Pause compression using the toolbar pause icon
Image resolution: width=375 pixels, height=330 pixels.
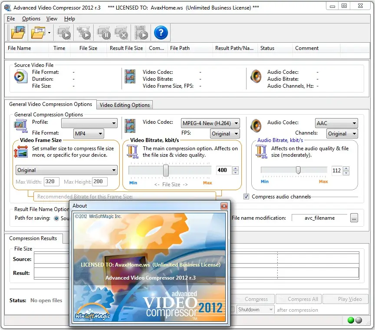click(104, 33)
